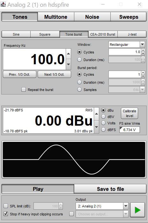
Task: Select the Sine signal type
Action: (x=16, y=34)
